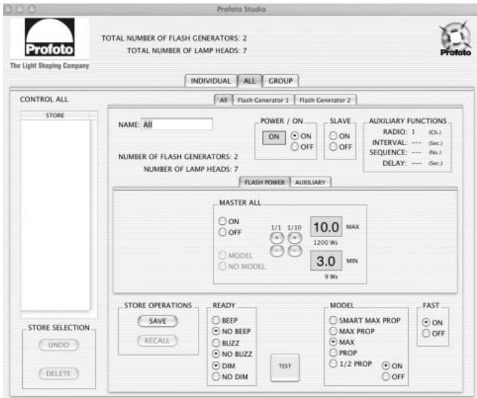477x398 pixels.
Task: Open the GROUP tab
Action: (281, 81)
